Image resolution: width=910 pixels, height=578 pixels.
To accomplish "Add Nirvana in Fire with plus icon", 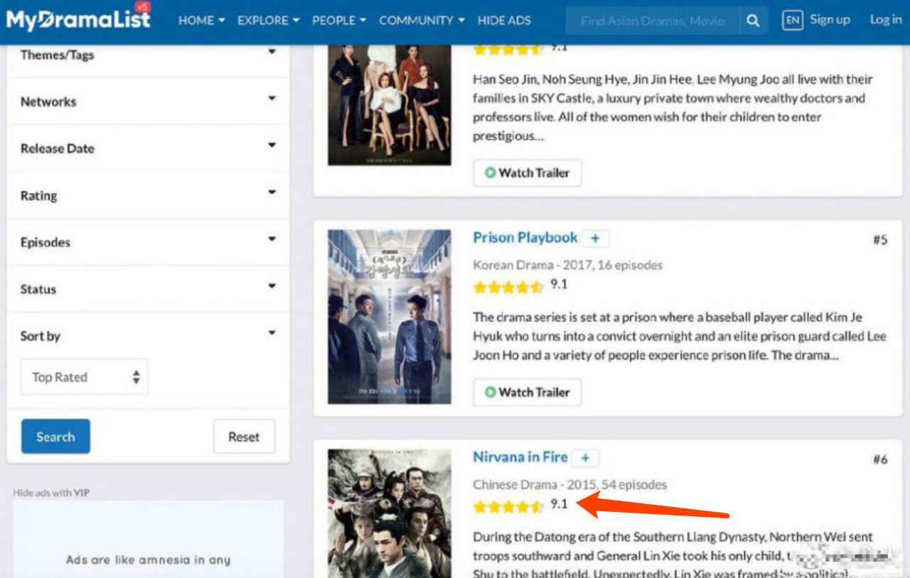I will (585, 458).
